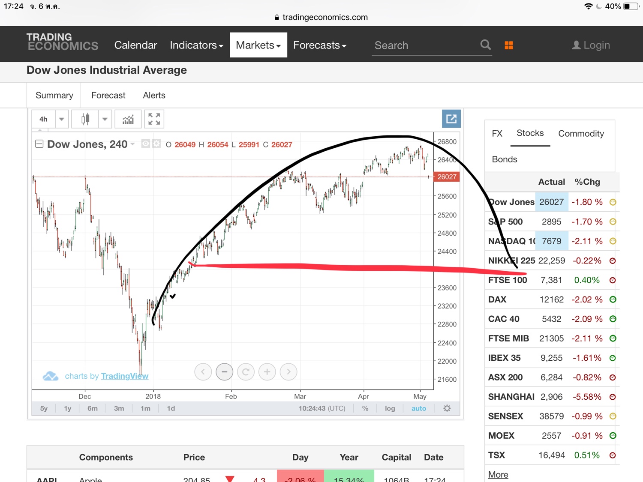The width and height of the screenshot is (643, 482).
Task: Zoom in the chart with plus button
Action: tap(267, 371)
